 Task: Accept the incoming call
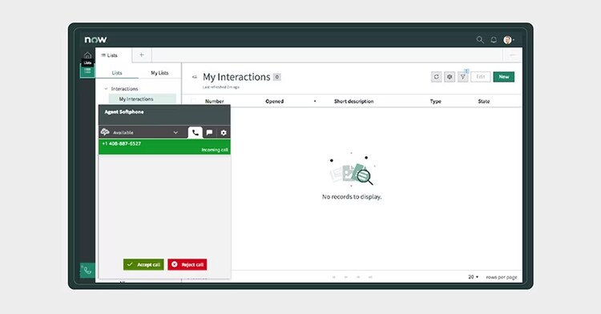(x=143, y=264)
